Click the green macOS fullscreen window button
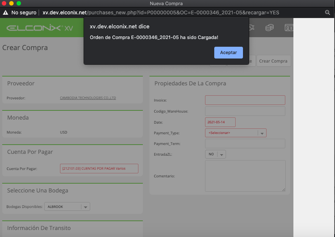Screen dimensions: 335x237 click(x=19, y=3)
